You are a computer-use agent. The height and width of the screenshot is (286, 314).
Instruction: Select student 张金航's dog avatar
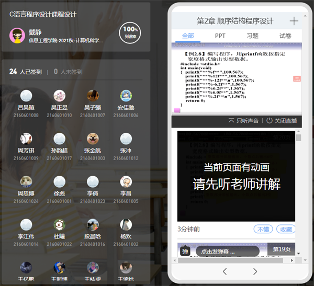pyautogui.click(x=93, y=139)
